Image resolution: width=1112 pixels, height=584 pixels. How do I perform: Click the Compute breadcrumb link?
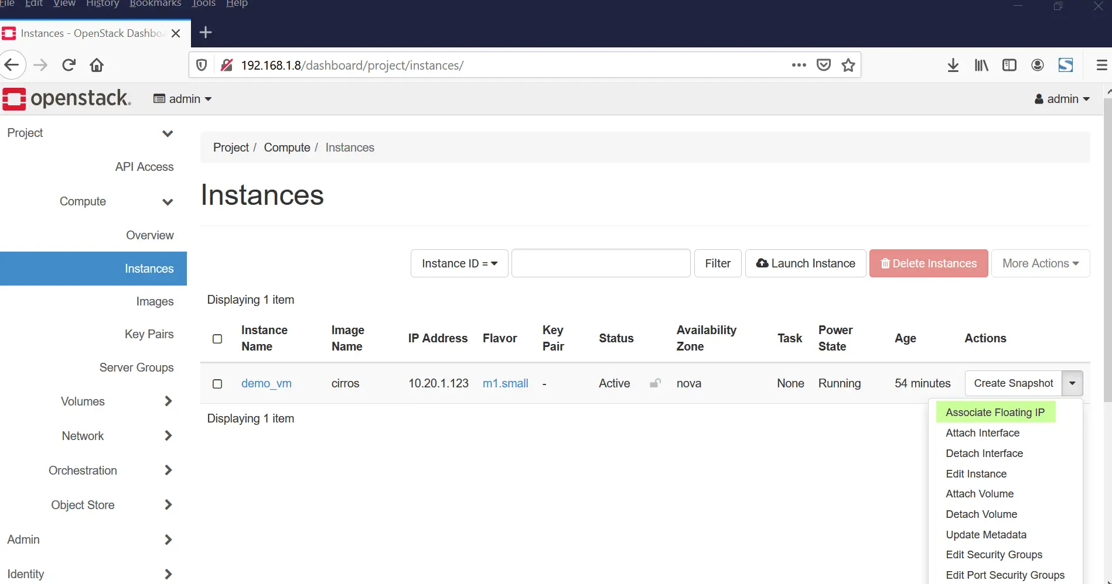tap(287, 147)
